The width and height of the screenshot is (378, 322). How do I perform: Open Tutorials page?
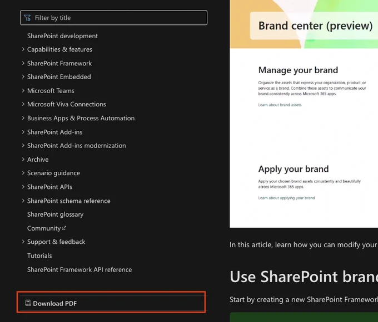pos(39,255)
